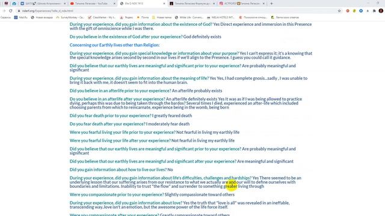Open the Почта bookmark
Viewport: 385px width, 216px height.
(x=143, y=17)
